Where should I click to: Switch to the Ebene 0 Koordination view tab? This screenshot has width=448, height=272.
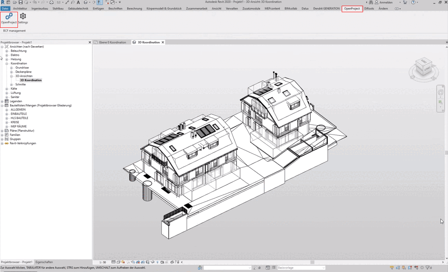[112, 42]
